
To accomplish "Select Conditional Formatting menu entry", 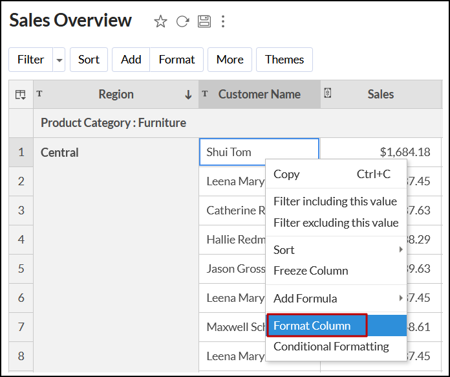I will click(331, 346).
